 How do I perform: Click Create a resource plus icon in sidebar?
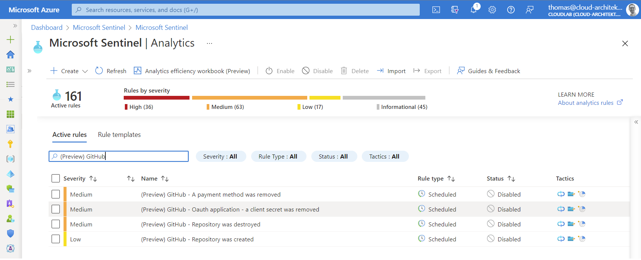click(x=10, y=40)
